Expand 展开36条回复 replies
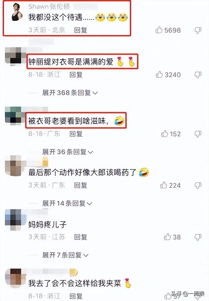 [x=68, y=152]
